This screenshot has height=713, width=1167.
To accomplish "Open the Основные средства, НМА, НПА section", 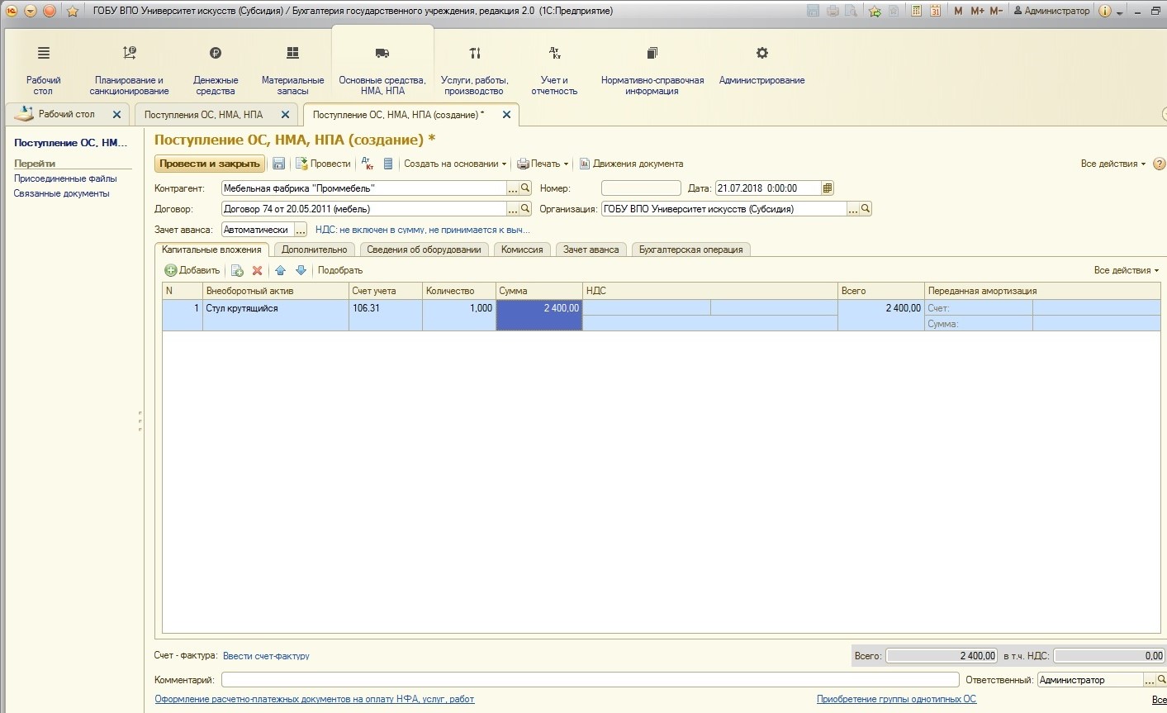I will (x=382, y=72).
